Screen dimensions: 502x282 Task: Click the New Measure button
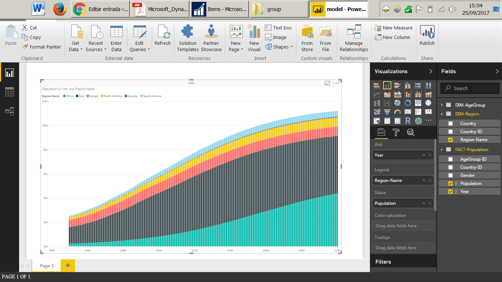tap(394, 28)
